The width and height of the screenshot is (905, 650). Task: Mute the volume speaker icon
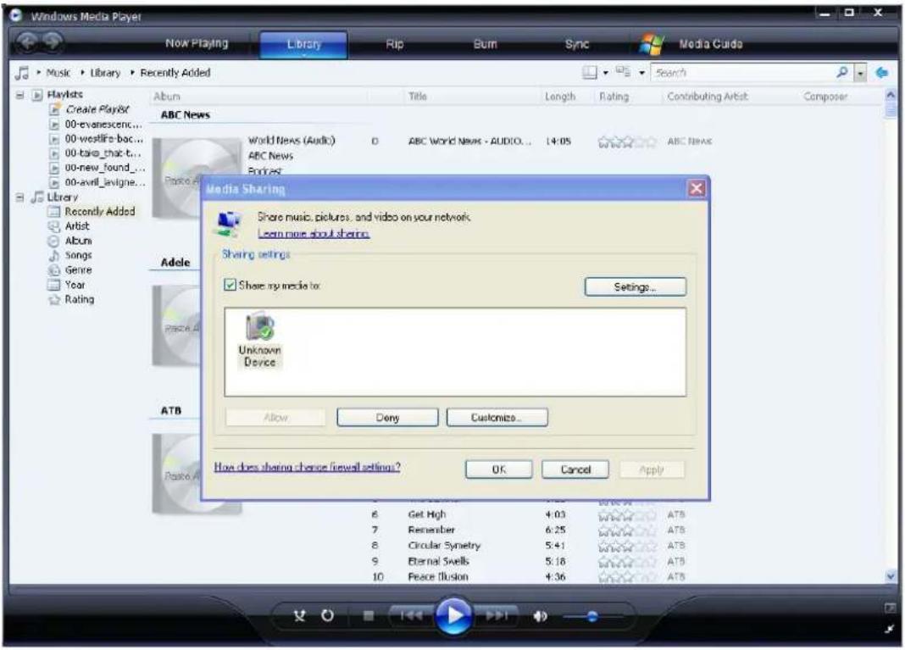[541, 616]
